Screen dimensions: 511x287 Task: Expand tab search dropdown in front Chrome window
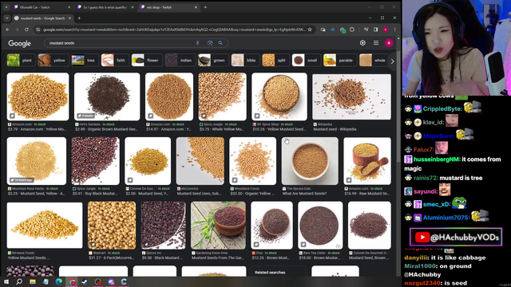[7, 18]
